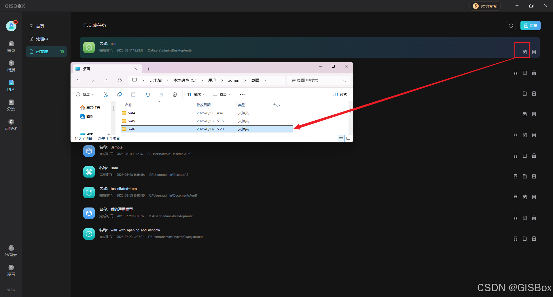The image size is (553, 297).
Task: Delete the wall-with-opening-and-window task
Action: tap(534, 239)
